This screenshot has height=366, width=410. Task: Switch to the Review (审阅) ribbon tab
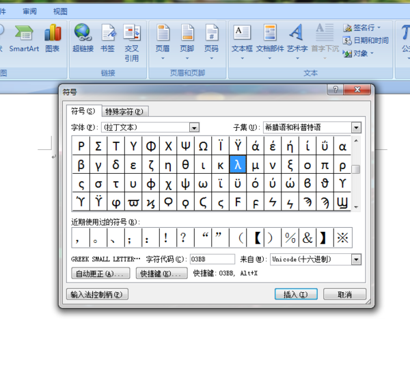pyautogui.click(x=29, y=12)
